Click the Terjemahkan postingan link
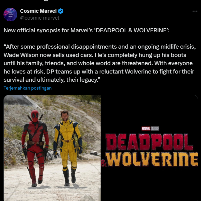Screen dimensions: 201x201 [27, 88]
